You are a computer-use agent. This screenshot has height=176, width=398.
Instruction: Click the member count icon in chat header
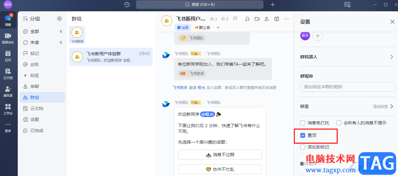(x=214, y=19)
